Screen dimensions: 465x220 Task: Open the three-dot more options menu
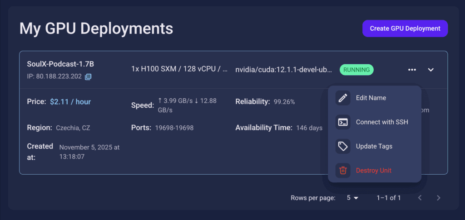412,70
